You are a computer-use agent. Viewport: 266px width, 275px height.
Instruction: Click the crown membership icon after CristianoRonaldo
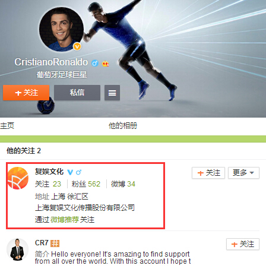[105, 64]
